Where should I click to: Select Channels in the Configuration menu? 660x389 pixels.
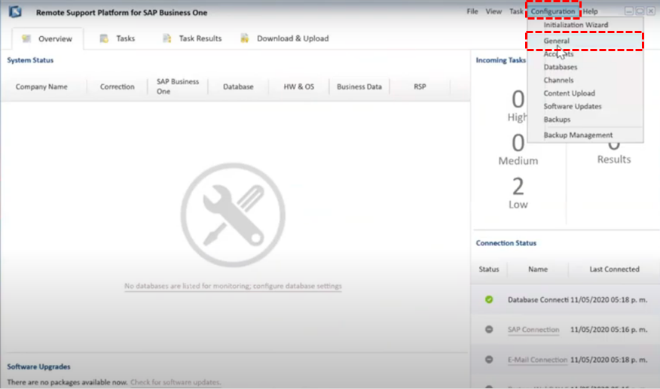[558, 80]
